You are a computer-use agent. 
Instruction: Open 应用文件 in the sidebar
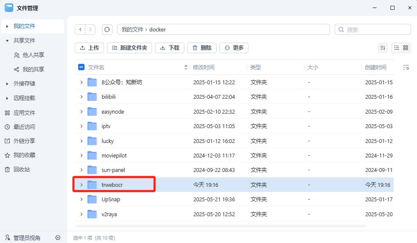20,113
